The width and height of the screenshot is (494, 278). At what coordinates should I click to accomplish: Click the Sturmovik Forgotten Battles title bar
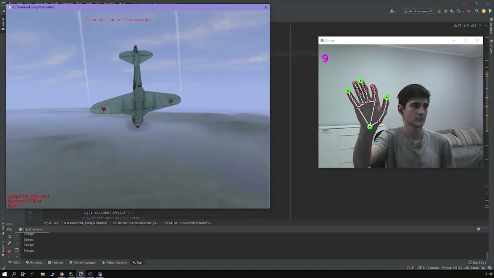(x=138, y=7)
